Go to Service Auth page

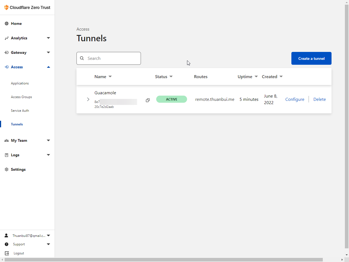pos(20,111)
